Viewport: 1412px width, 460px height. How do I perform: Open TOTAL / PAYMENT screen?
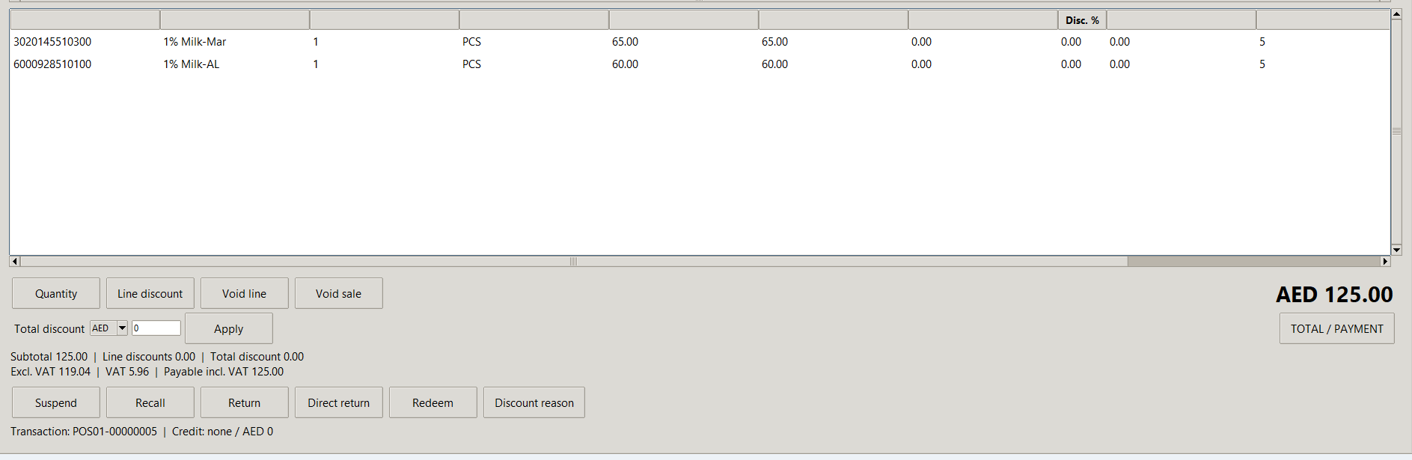tap(1336, 328)
